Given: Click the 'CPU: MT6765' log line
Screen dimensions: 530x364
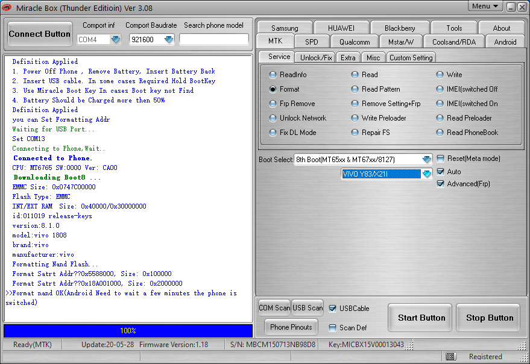Looking at the screenshot, I should (x=65, y=168).
